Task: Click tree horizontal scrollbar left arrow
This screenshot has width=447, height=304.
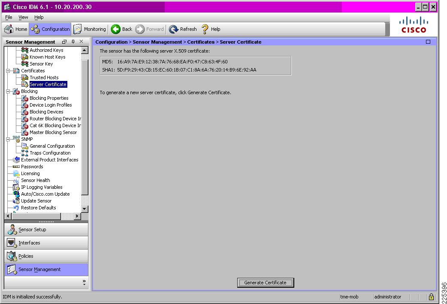Action: point(8,216)
